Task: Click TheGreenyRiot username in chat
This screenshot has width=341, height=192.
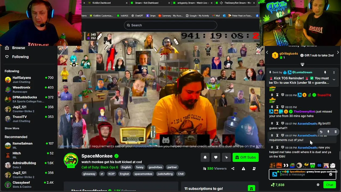Action: 304,111
